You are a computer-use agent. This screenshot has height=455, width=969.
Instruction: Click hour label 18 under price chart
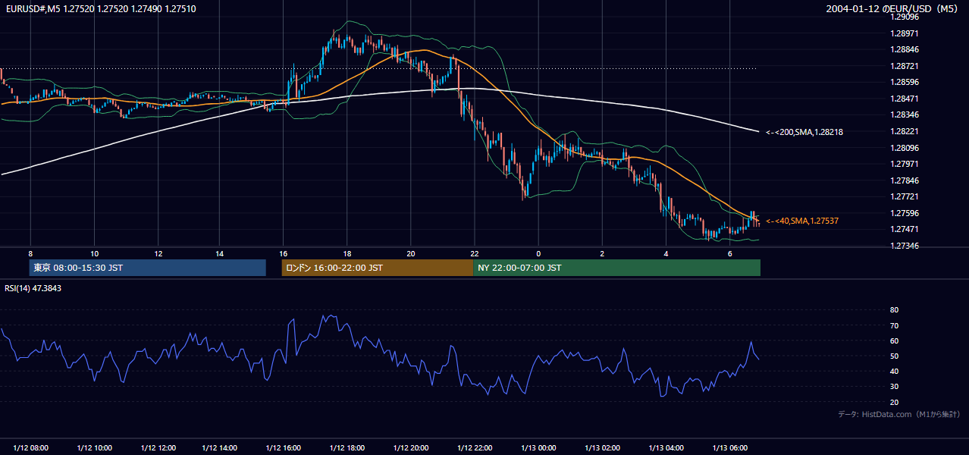click(347, 253)
